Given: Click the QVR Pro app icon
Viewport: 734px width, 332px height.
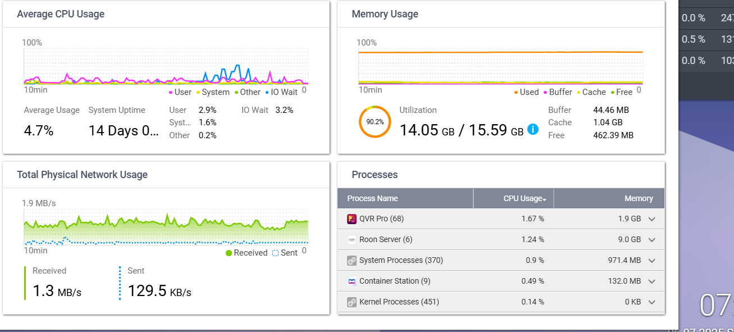Looking at the screenshot, I should [x=352, y=219].
